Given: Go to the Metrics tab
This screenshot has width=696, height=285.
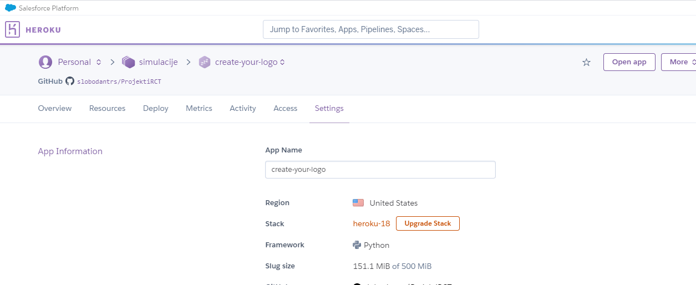Looking at the screenshot, I should (x=199, y=108).
